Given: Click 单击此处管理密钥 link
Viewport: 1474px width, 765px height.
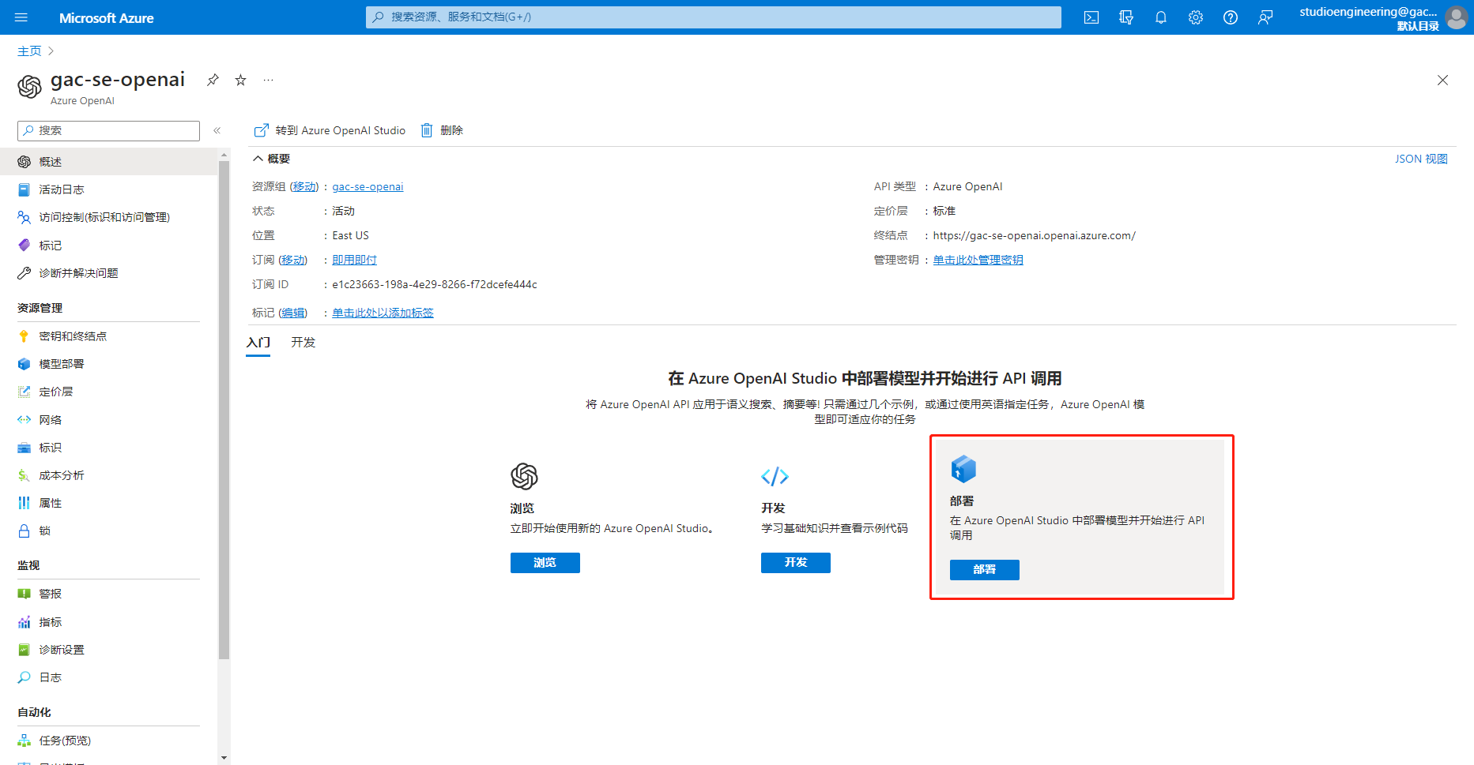Looking at the screenshot, I should coord(978,261).
